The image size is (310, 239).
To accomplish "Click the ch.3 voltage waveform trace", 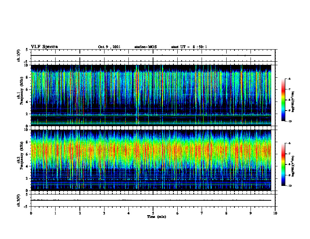I will (151, 200).
